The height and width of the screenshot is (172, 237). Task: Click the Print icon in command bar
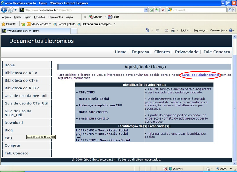coord(173,30)
